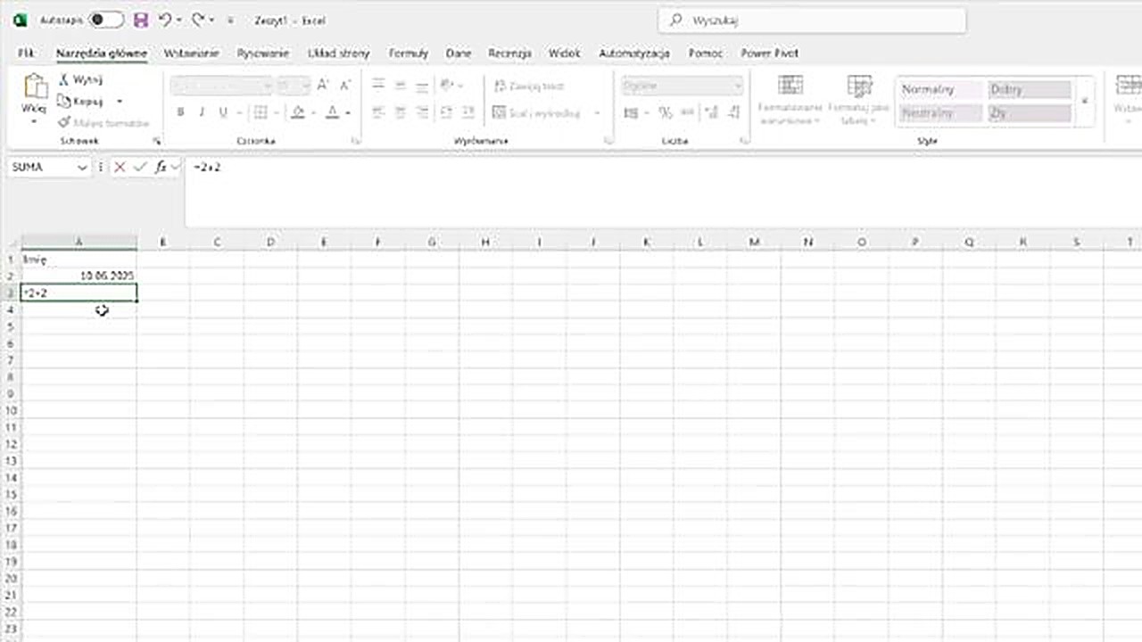The height and width of the screenshot is (642, 1142).
Task: Open the Formuły ribbon tab
Action: pos(409,53)
